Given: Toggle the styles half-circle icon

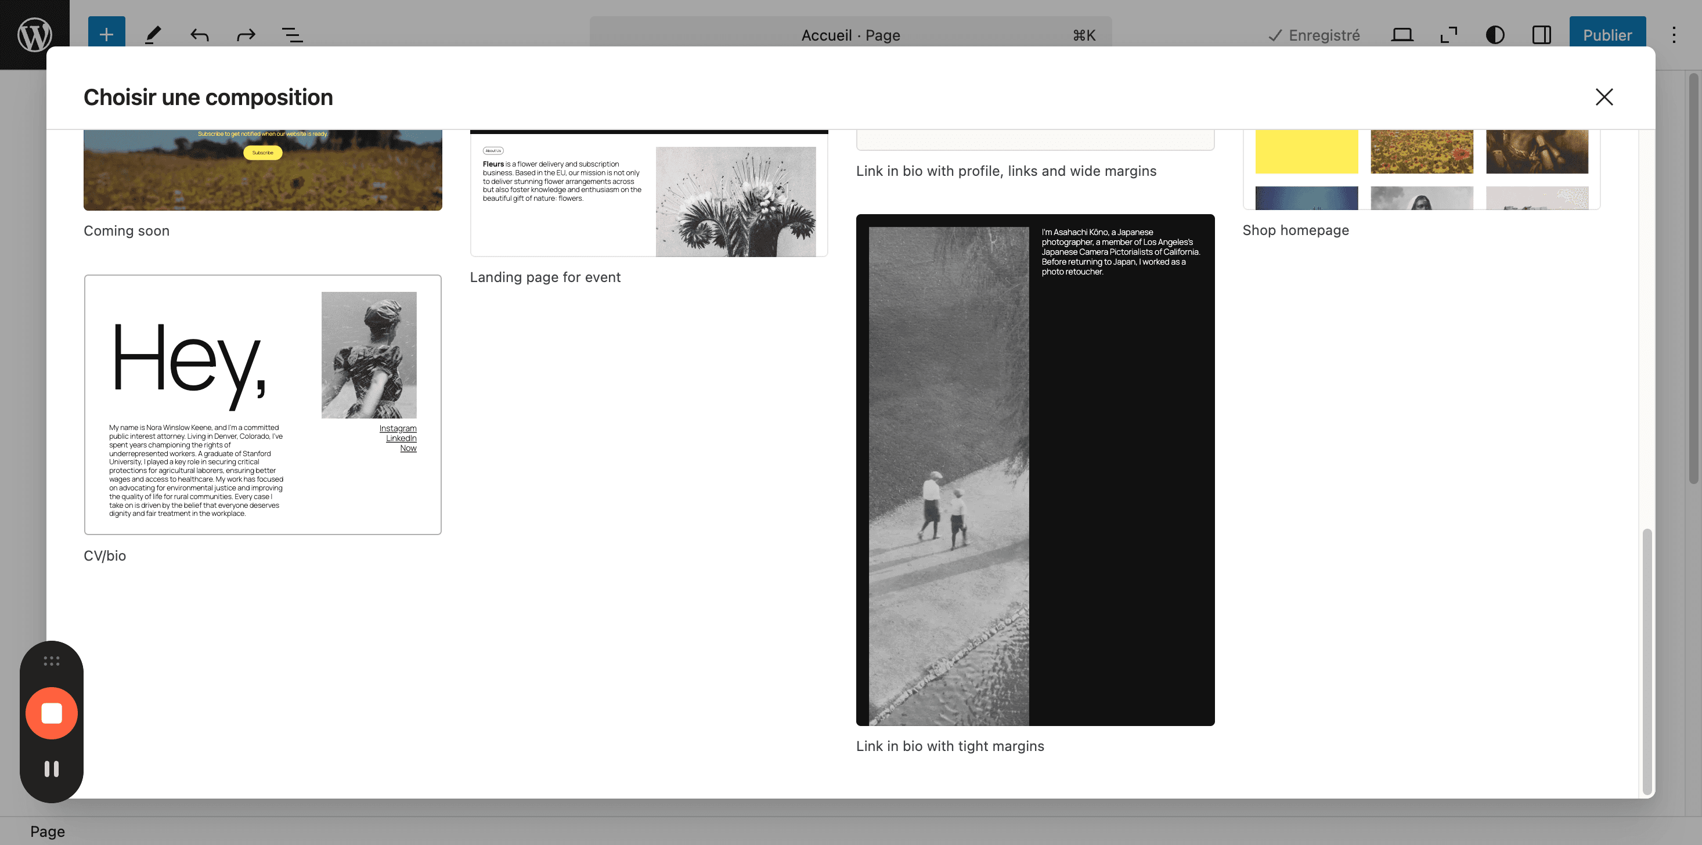Looking at the screenshot, I should click(1495, 34).
